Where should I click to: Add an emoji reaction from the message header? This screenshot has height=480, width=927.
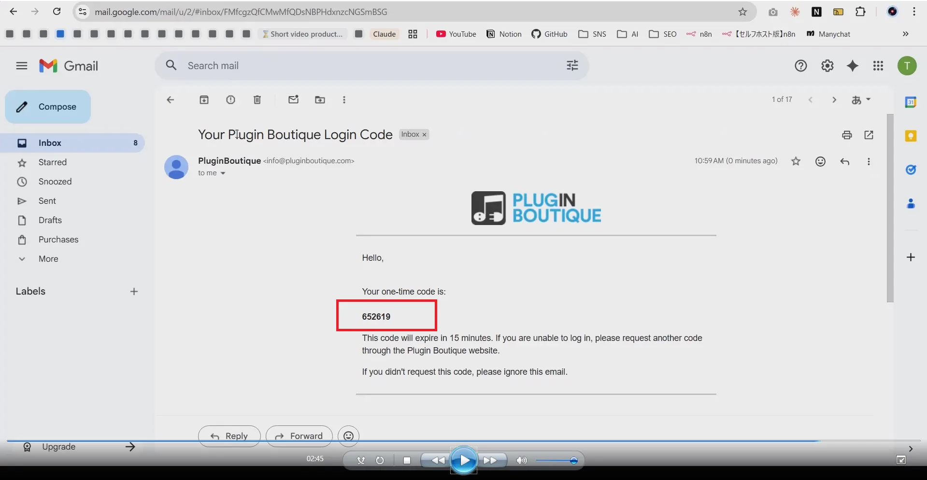click(x=820, y=162)
